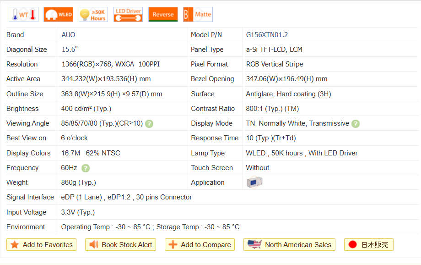Click the model number G156XTN01.2
Viewport: 421px width, 265px height.
click(x=267, y=35)
